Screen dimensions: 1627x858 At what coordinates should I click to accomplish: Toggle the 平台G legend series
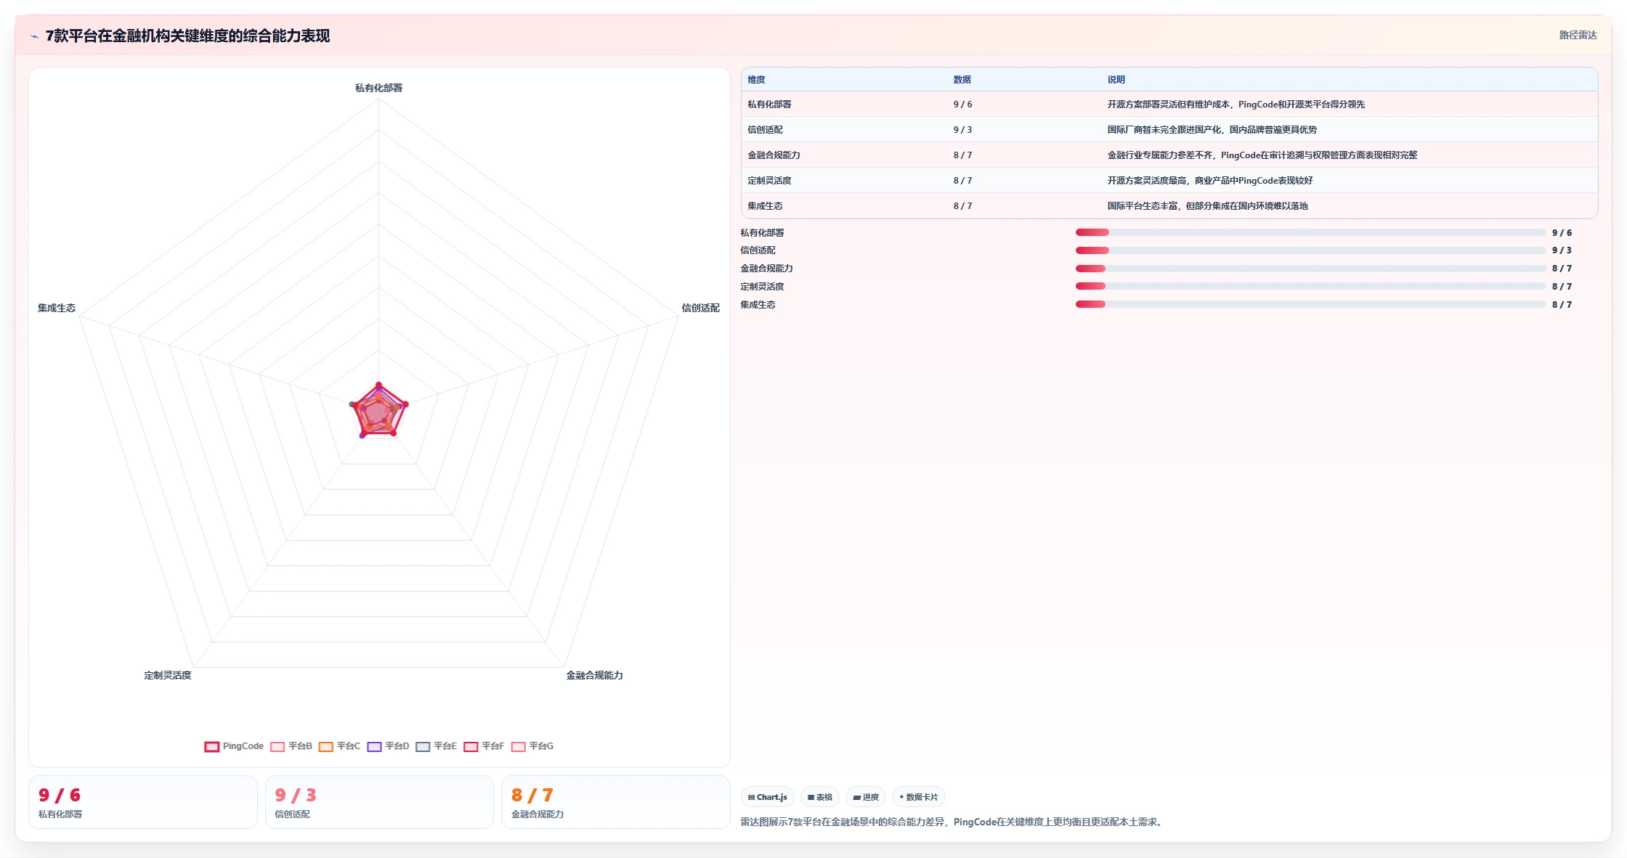[532, 746]
